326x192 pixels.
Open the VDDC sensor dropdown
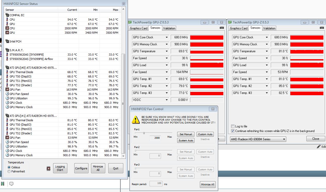pos(167,100)
